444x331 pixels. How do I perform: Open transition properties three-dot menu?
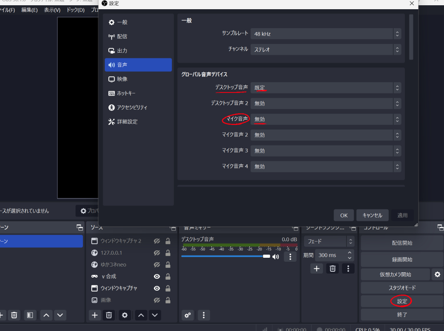tap(348, 268)
